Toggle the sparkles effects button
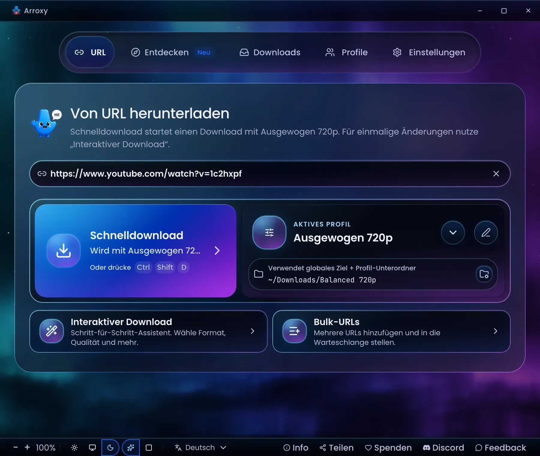This screenshot has height=456, width=540. point(131,448)
